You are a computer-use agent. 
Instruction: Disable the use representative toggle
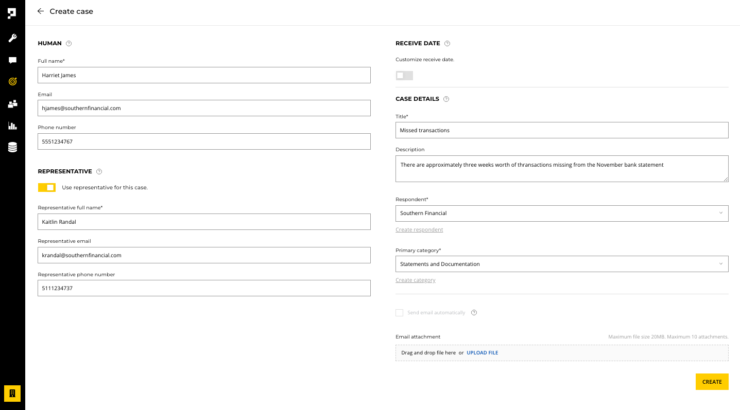(x=47, y=187)
